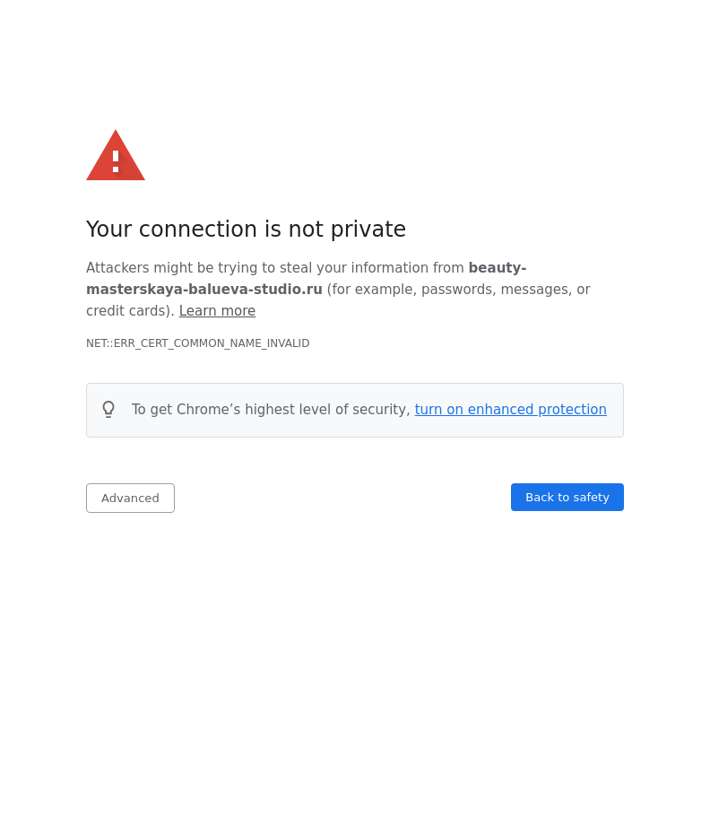The image size is (710, 824).
Task: Click the red warning triangle icon
Action: pyautogui.click(x=115, y=157)
